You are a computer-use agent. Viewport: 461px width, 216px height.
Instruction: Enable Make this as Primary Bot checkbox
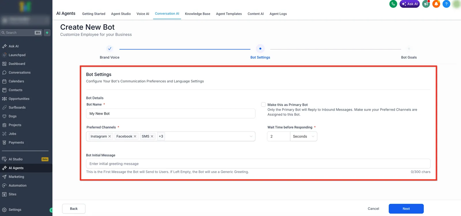[x=263, y=105]
